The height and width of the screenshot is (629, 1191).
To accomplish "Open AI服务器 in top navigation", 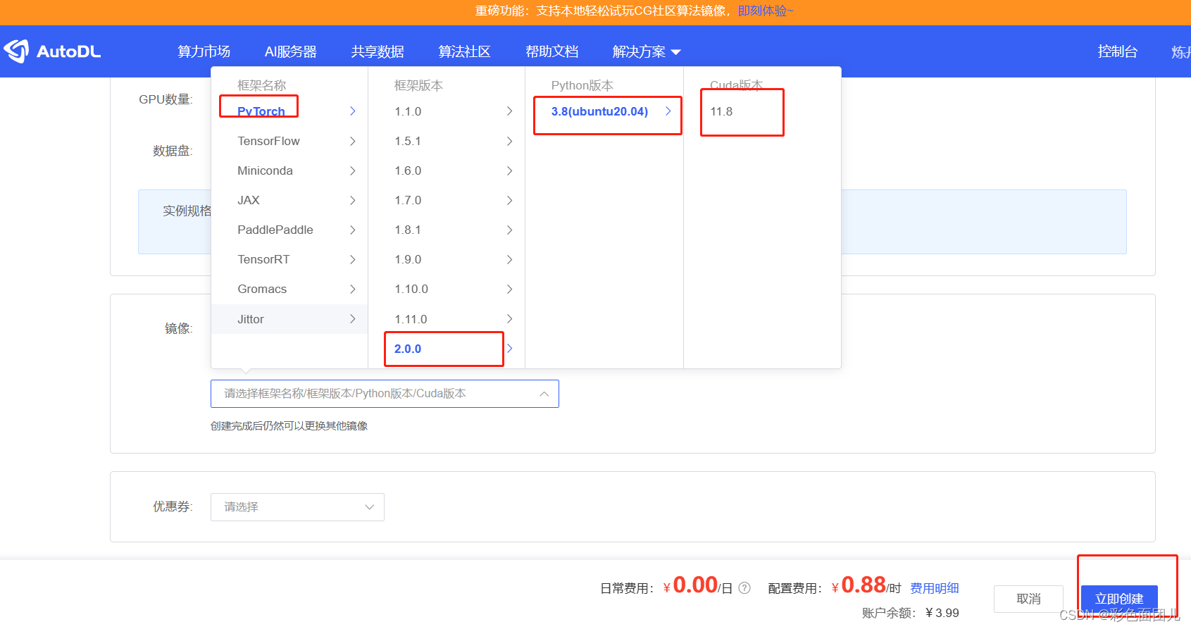I will pos(290,51).
